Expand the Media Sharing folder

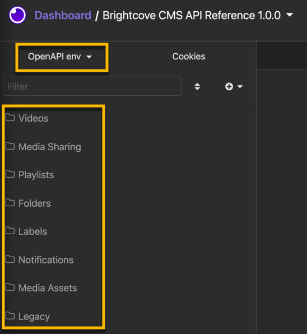50,147
